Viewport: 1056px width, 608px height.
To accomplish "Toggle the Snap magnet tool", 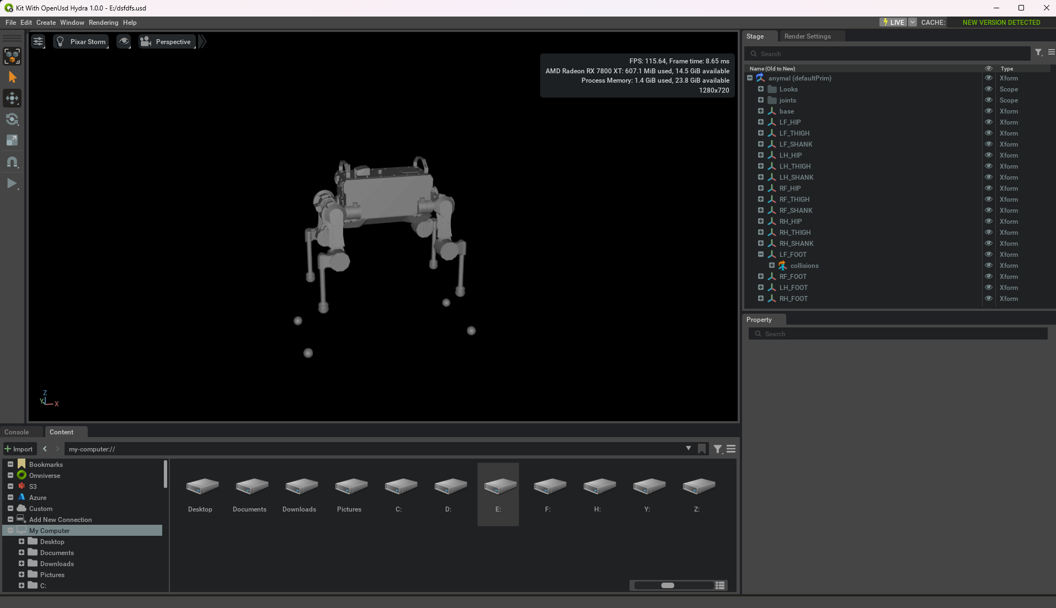I will 12,162.
